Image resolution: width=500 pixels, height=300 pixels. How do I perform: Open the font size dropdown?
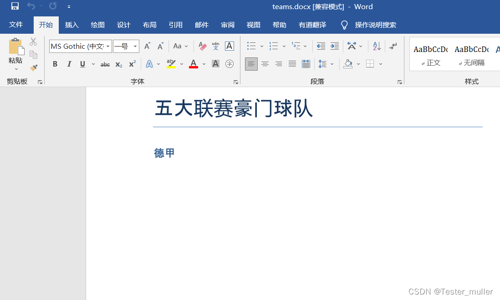pyautogui.click(x=134, y=46)
